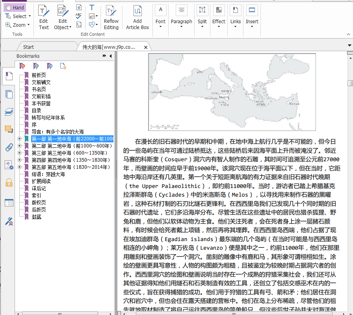
Task: Switch to the Start tab
Action: coord(28,47)
